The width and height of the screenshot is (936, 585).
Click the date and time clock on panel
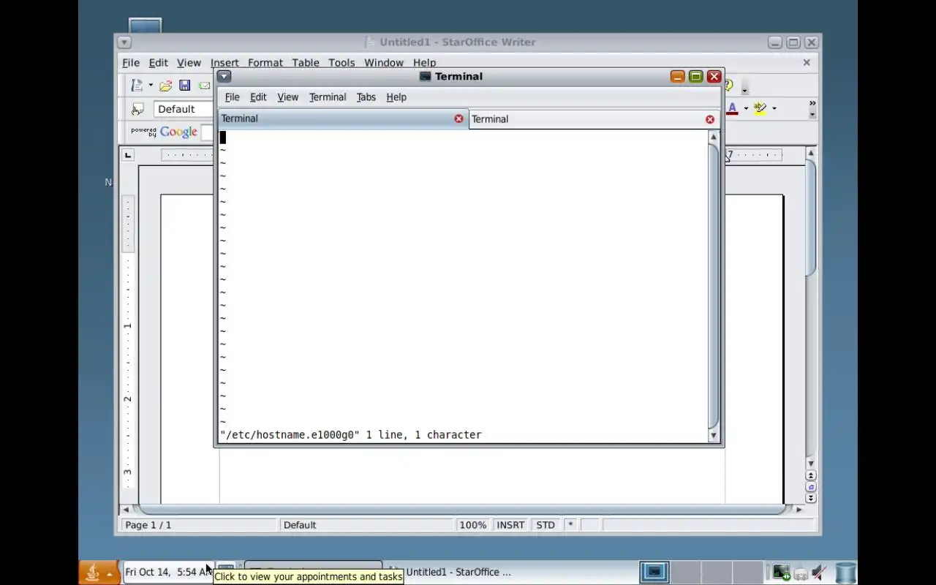click(168, 572)
